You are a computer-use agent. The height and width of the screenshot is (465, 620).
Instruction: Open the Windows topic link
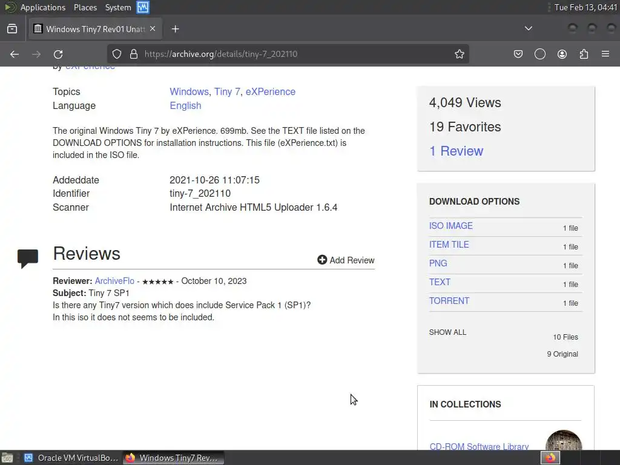[189, 92]
